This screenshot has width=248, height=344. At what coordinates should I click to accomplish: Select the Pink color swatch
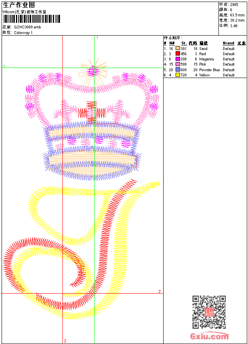pyautogui.click(x=178, y=64)
